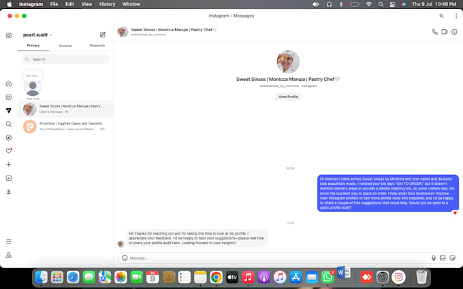Expand pearl.audit account switcher
The height and width of the screenshot is (289, 463).
37,35
